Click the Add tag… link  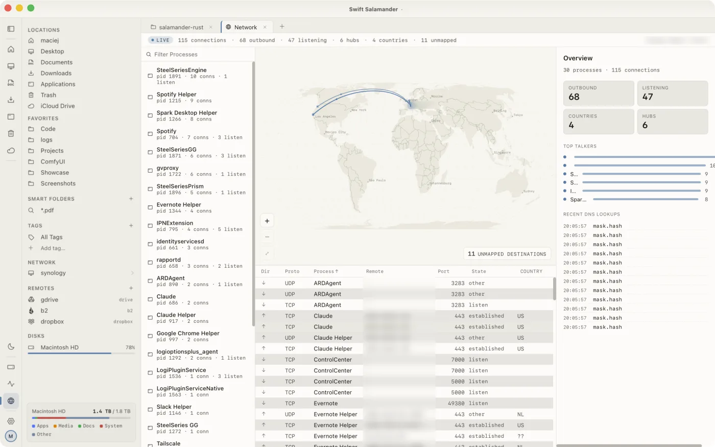point(53,248)
